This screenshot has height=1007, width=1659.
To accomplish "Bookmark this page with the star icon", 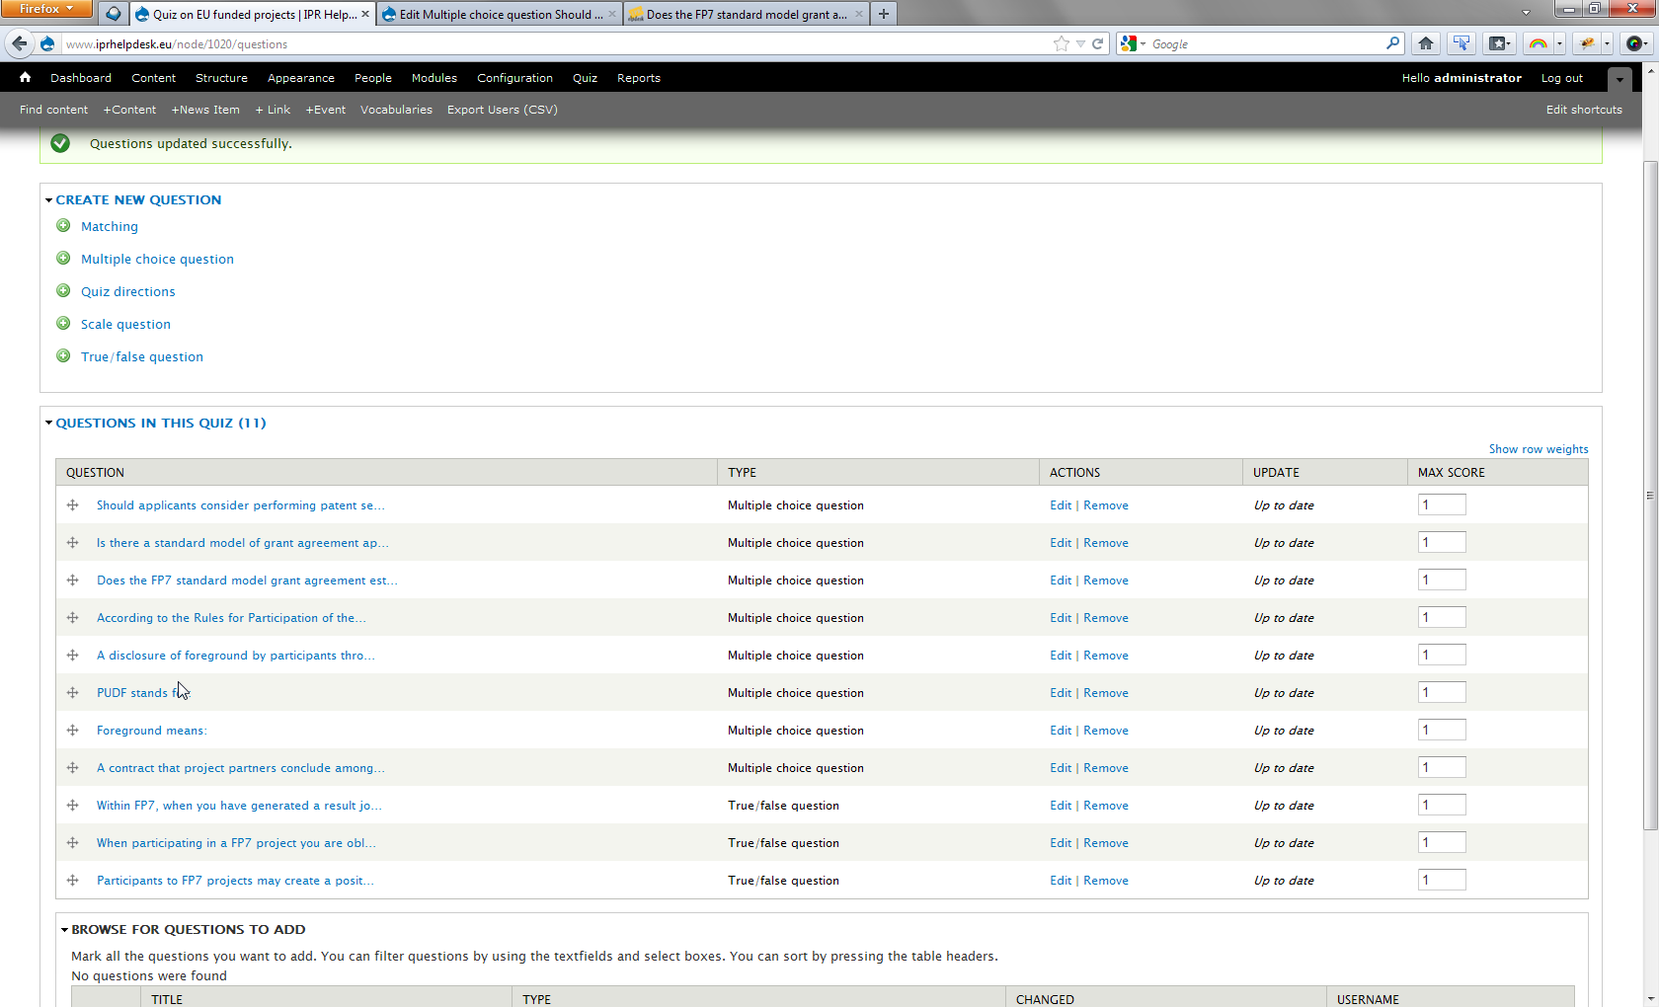I will [x=1062, y=43].
